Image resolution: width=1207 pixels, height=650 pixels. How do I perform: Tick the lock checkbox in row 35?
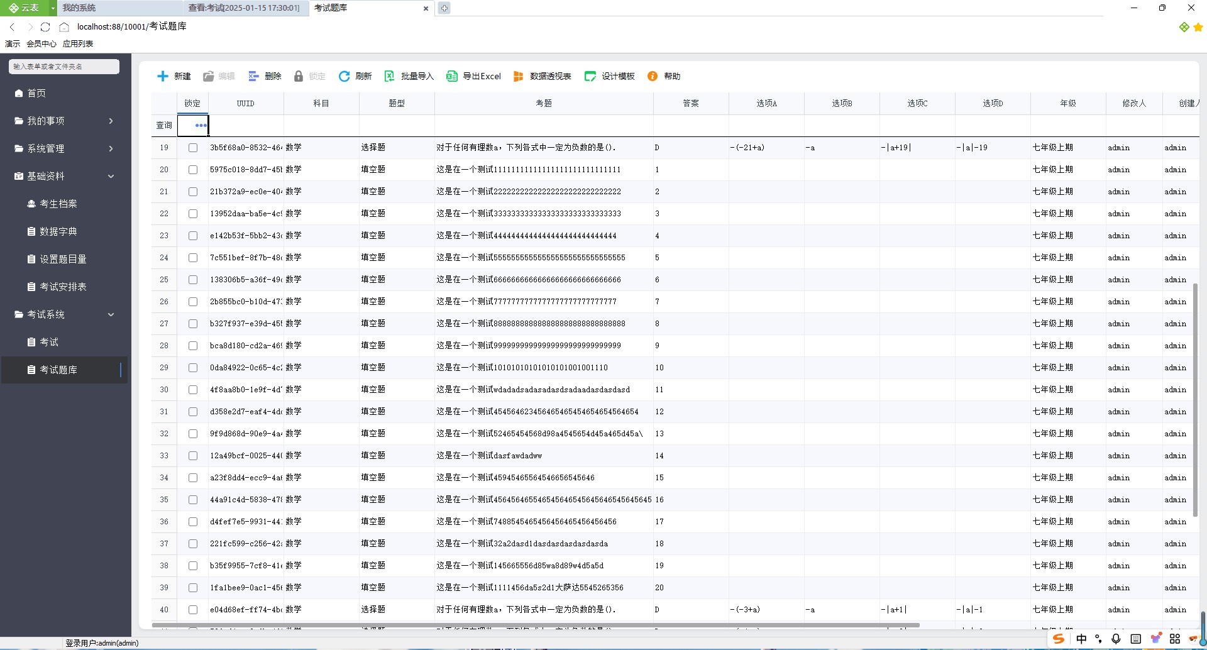click(193, 500)
